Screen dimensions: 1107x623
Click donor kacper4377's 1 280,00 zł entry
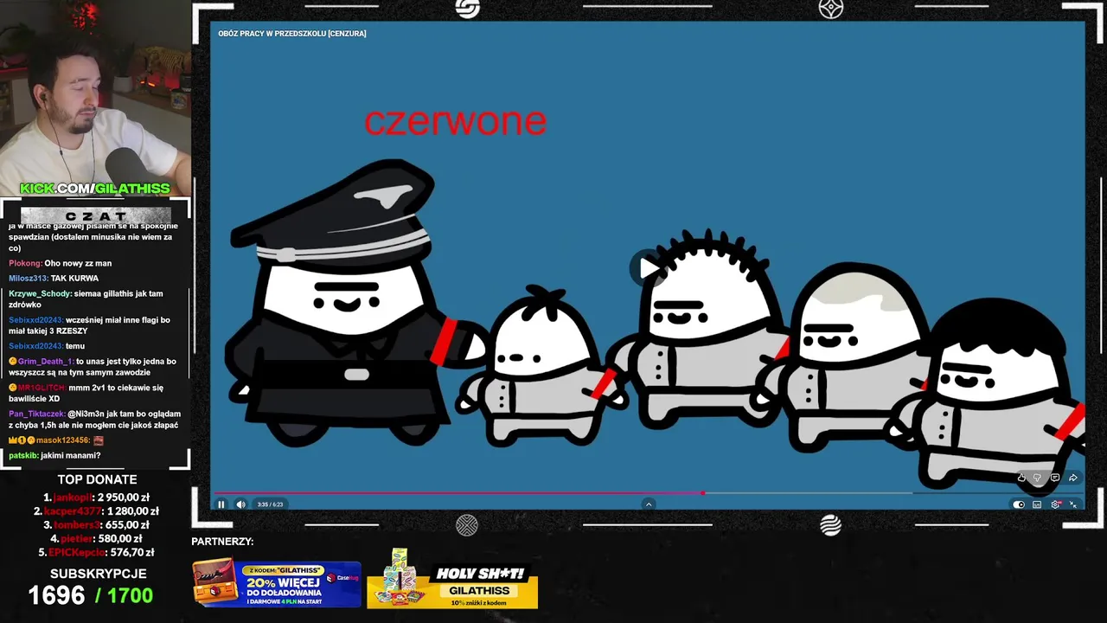point(97,511)
